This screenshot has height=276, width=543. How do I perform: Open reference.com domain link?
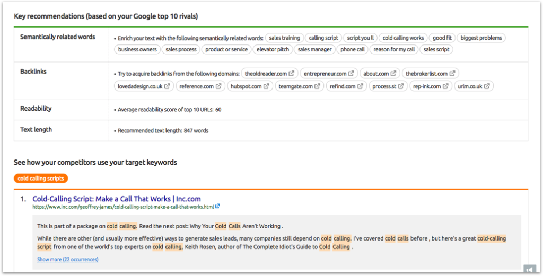tap(197, 86)
